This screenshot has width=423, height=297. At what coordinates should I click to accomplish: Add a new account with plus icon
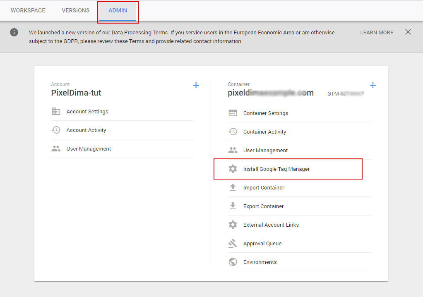coord(196,86)
